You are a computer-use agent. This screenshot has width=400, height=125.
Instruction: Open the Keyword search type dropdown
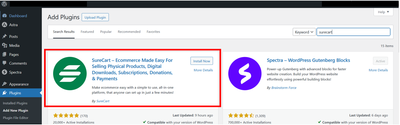coord(304,32)
